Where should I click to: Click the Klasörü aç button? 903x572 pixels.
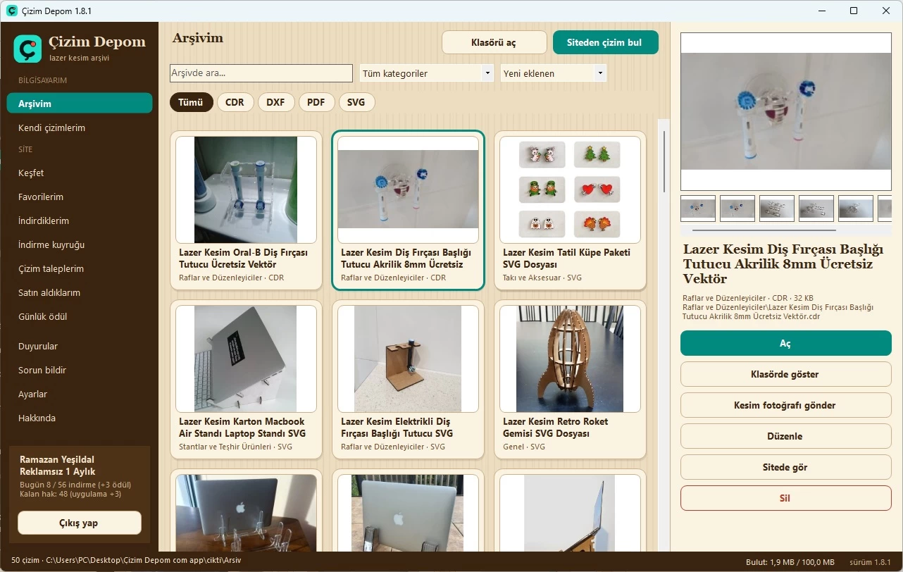pyautogui.click(x=494, y=42)
